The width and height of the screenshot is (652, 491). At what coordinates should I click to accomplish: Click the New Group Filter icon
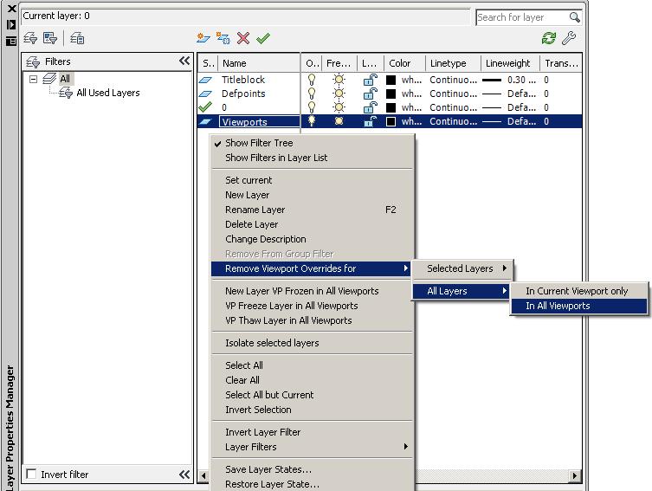point(50,38)
